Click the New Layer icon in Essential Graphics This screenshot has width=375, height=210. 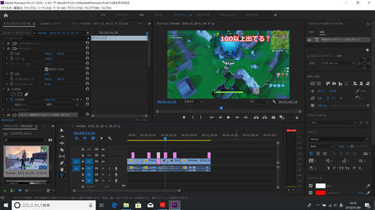367,50
